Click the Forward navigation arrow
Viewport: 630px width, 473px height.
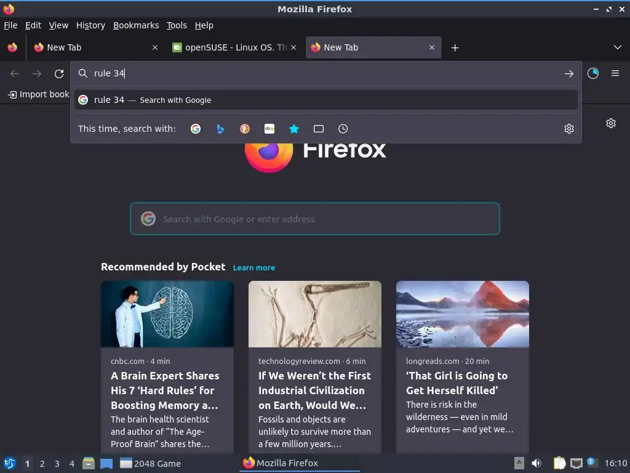pos(37,74)
